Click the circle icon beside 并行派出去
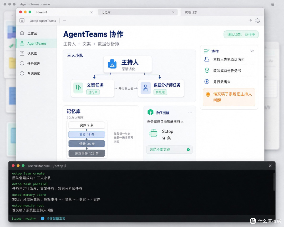This screenshot has width=284, height=227. click(x=207, y=82)
